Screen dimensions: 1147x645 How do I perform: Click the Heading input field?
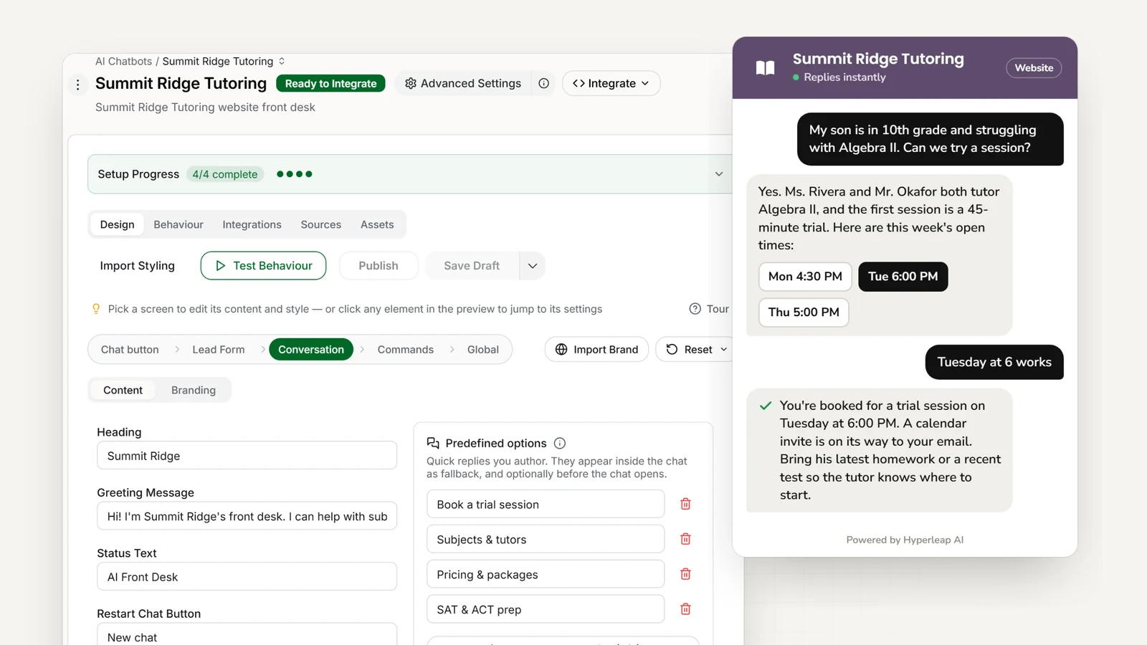click(247, 456)
